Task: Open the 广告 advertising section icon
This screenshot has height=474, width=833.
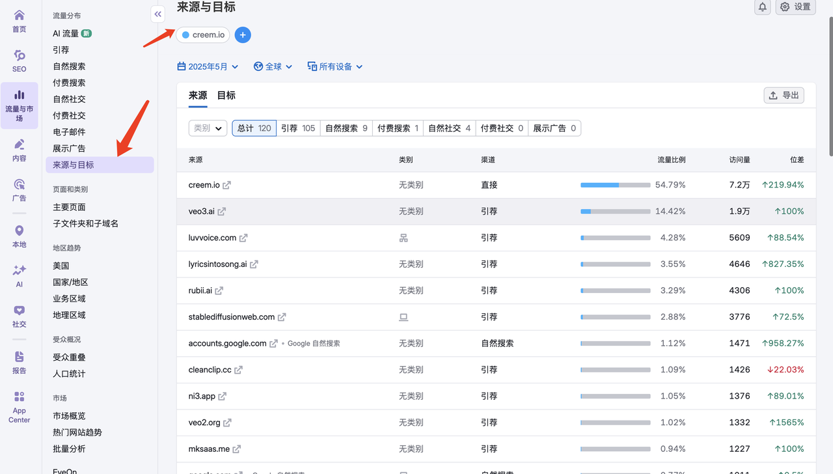Action: click(x=20, y=189)
